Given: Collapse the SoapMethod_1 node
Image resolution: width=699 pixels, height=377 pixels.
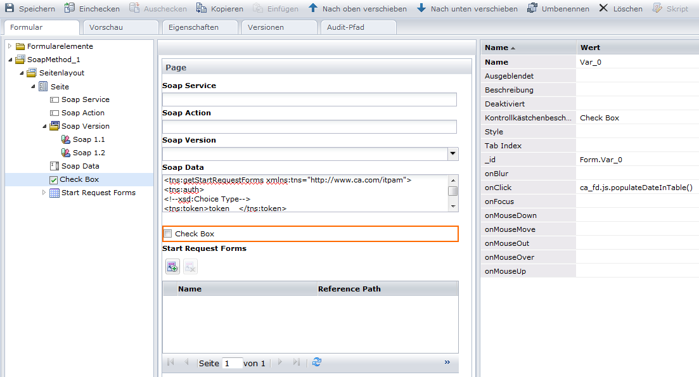Looking at the screenshot, I should coord(10,60).
